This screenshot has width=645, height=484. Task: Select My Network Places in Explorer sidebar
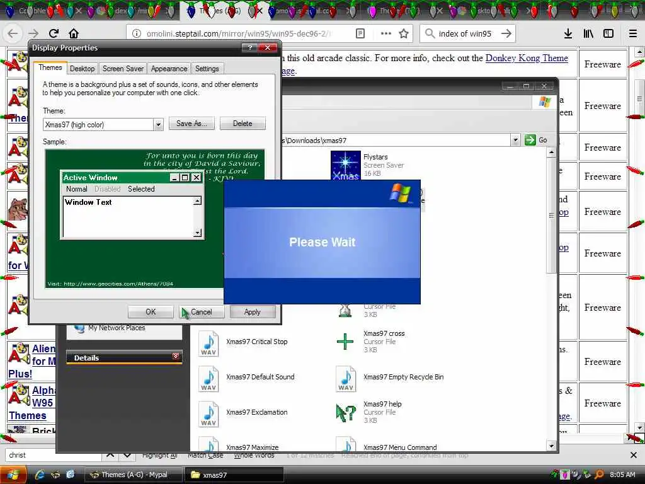click(117, 328)
